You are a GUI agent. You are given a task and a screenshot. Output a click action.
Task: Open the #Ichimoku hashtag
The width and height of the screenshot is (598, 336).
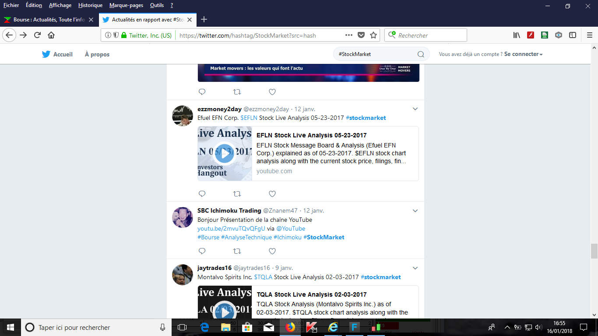[288, 237]
